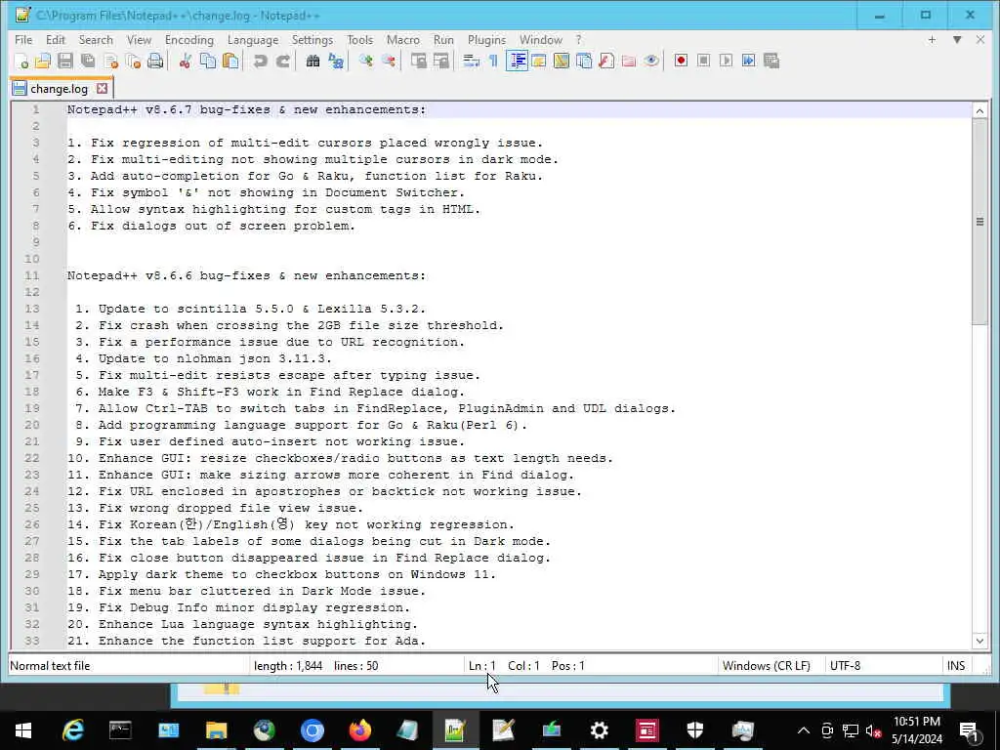The width and height of the screenshot is (1000, 750).
Task: Click the editor scrollbar up arrow
Action: [979, 111]
